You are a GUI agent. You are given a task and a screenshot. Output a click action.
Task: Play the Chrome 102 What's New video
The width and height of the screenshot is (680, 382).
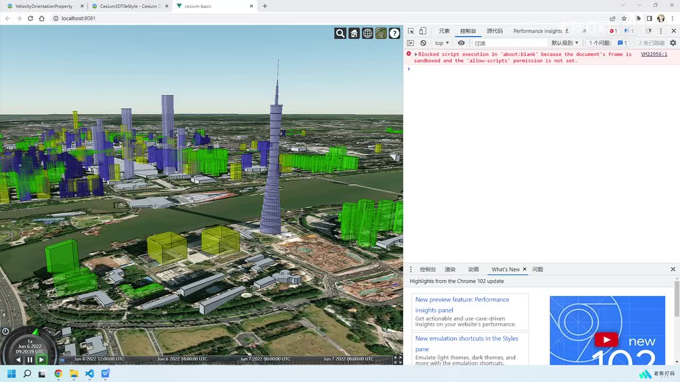point(606,340)
